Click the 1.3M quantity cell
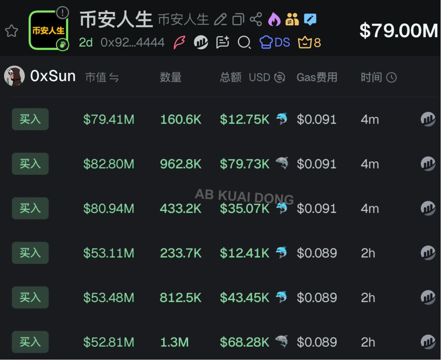This screenshot has height=360, width=441. (x=174, y=342)
